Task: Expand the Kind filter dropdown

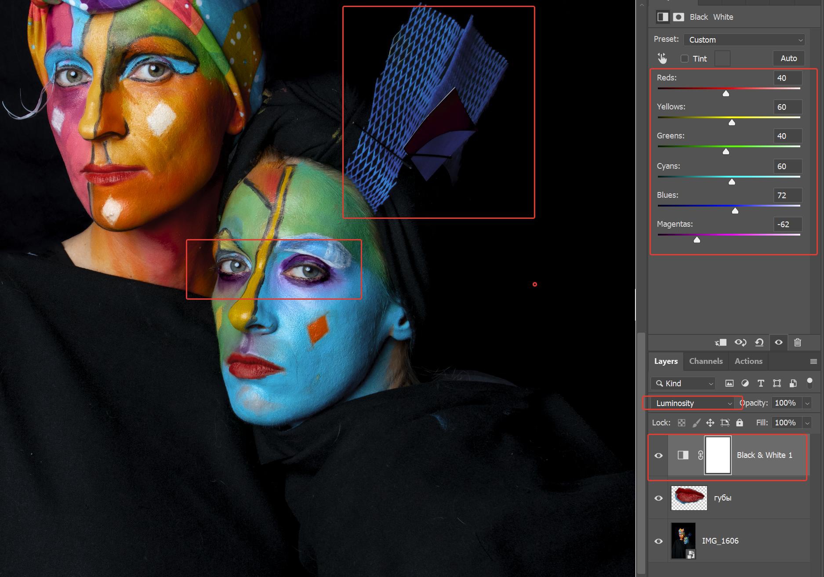Action: [x=683, y=384]
